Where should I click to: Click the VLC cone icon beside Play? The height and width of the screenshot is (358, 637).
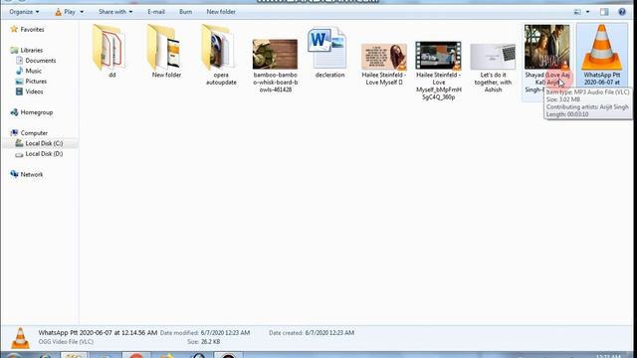click(x=58, y=12)
